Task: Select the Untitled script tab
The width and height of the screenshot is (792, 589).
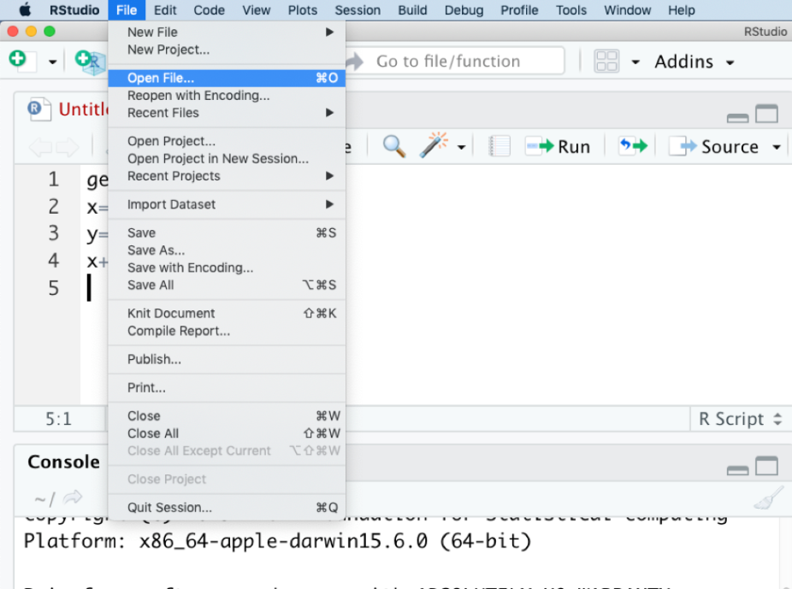Action: [83, 109]
